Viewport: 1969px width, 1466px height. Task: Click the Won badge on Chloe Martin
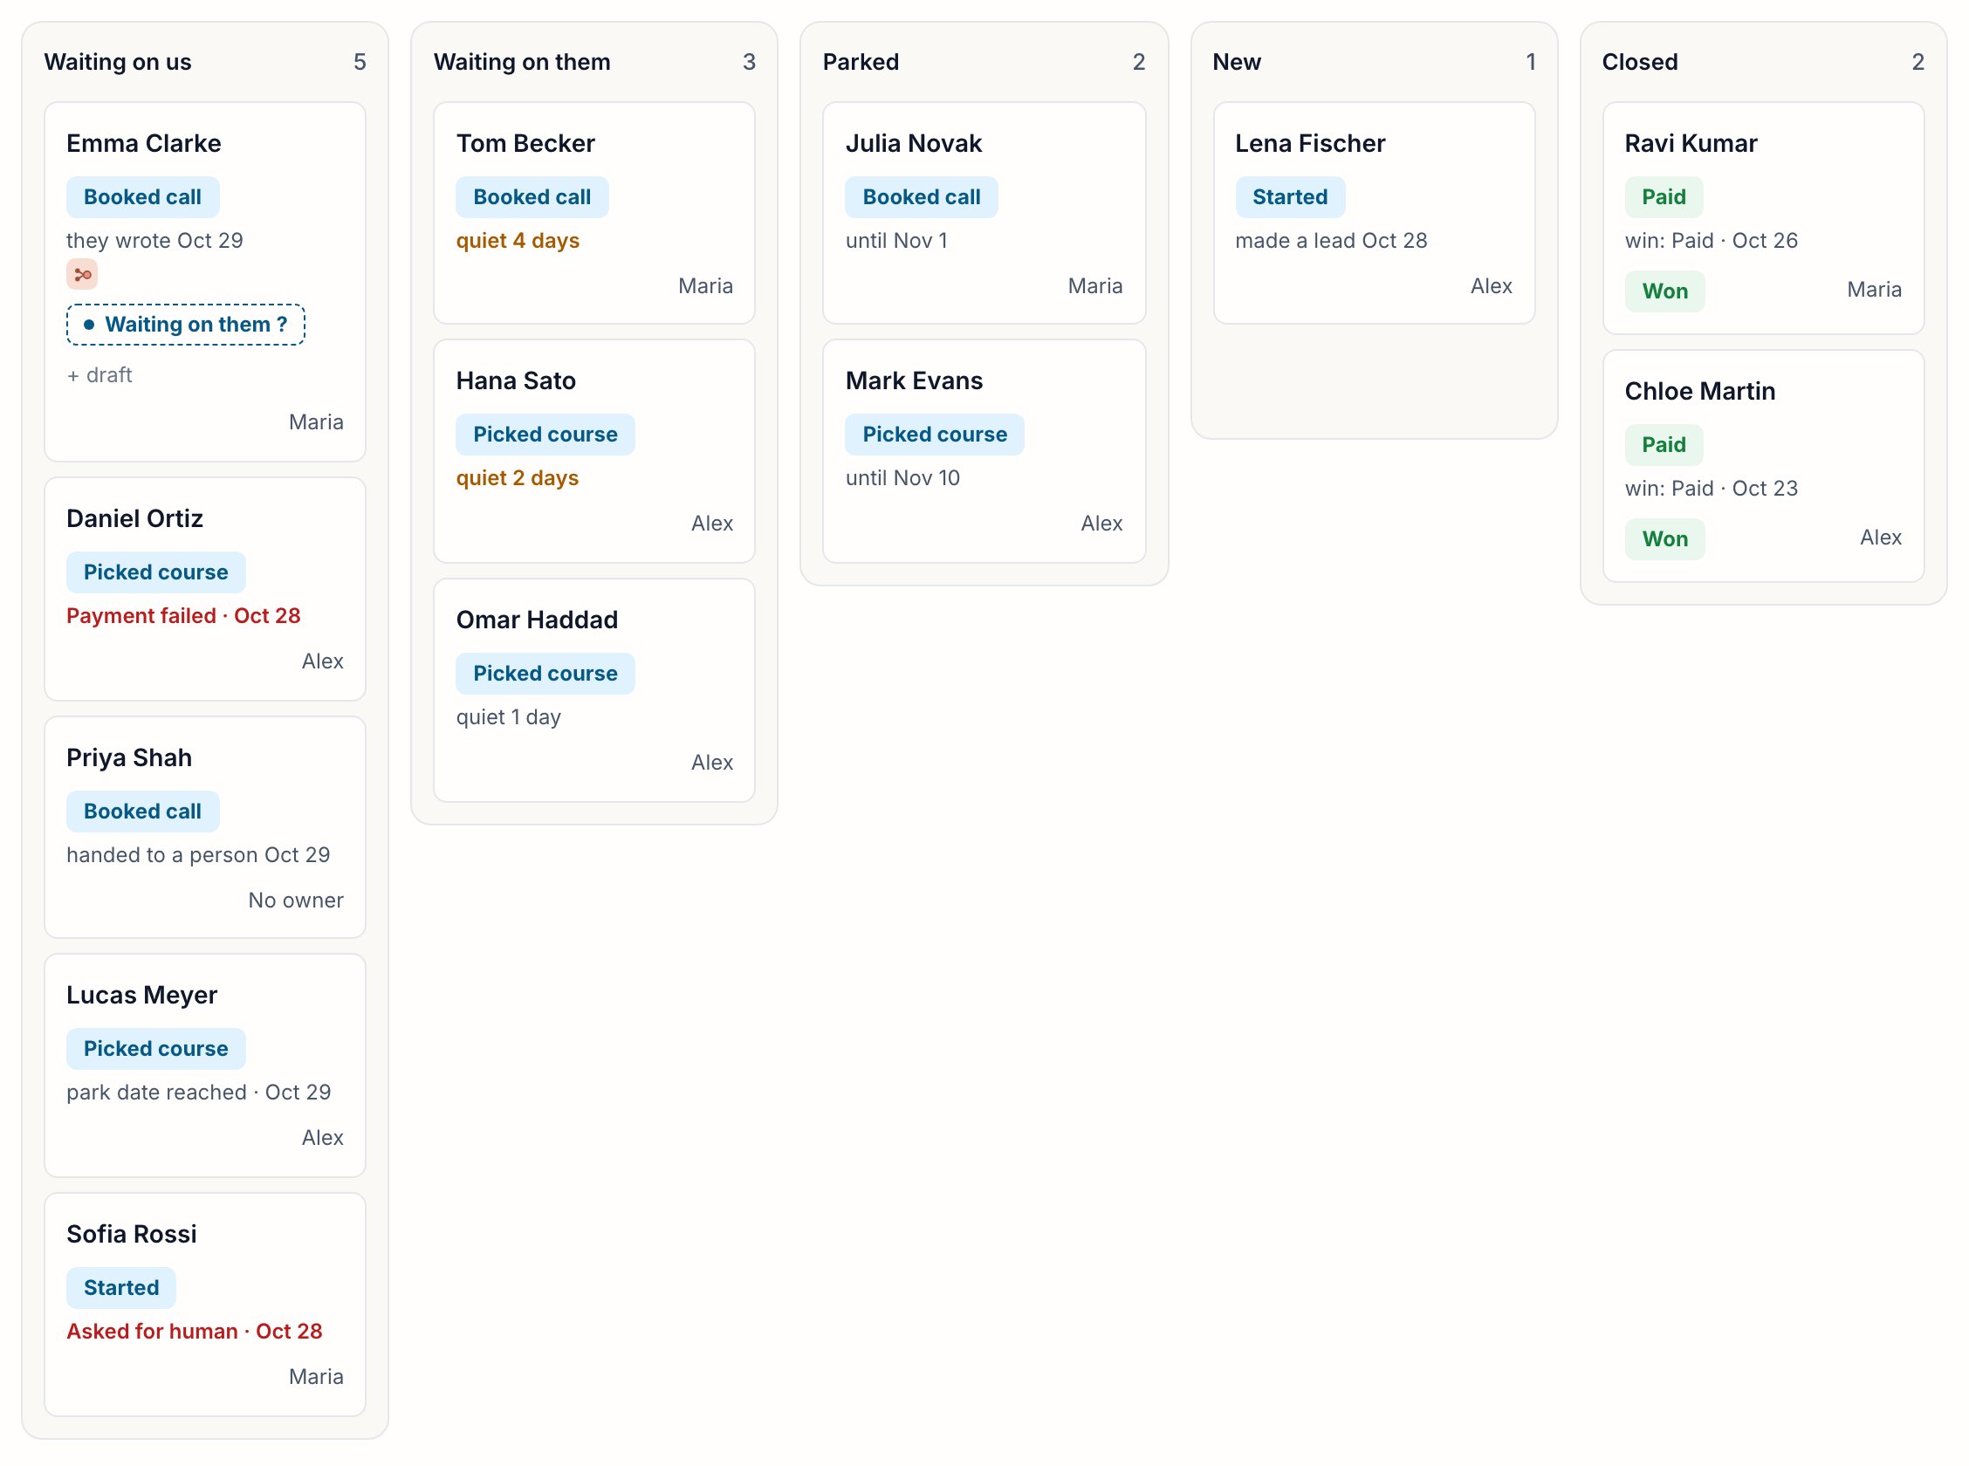[1665, 539]
